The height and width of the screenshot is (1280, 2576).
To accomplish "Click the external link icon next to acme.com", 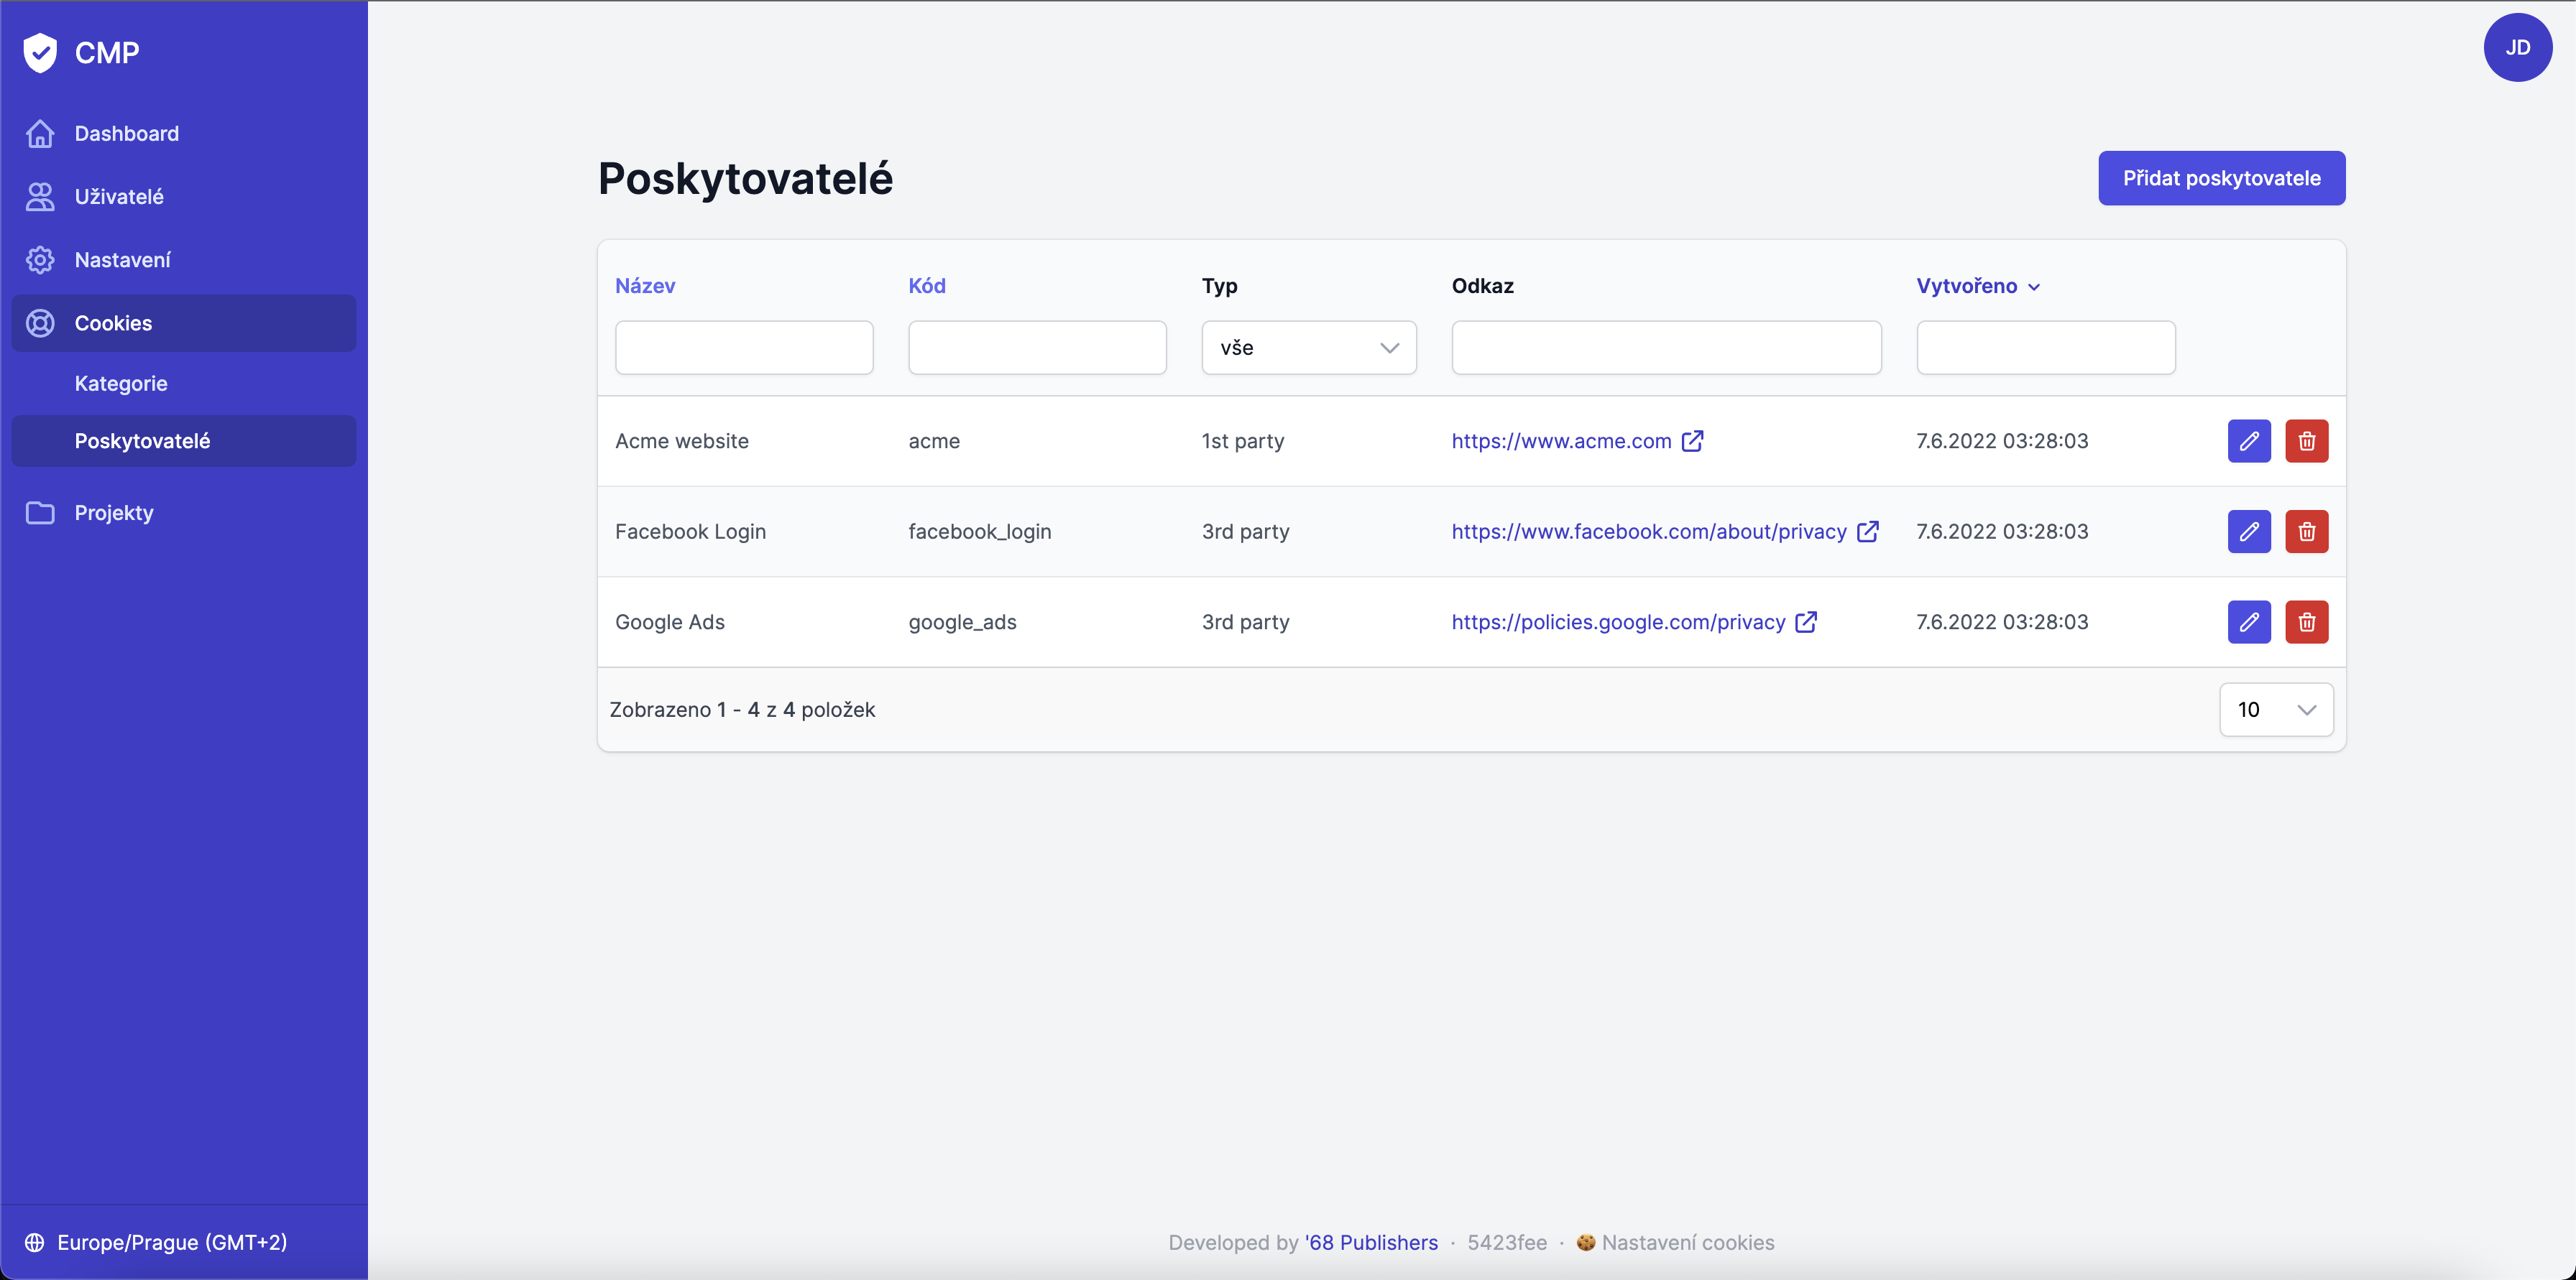I will pos(1693,440).
